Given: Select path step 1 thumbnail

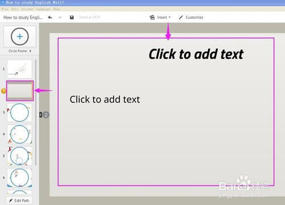Looking at the screenshot, I should coord(19,69).
